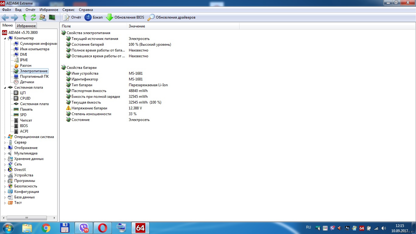Screen dimensions: 416x234
Task: Click the Степень изношенности row
Action: tap(101, 114)
